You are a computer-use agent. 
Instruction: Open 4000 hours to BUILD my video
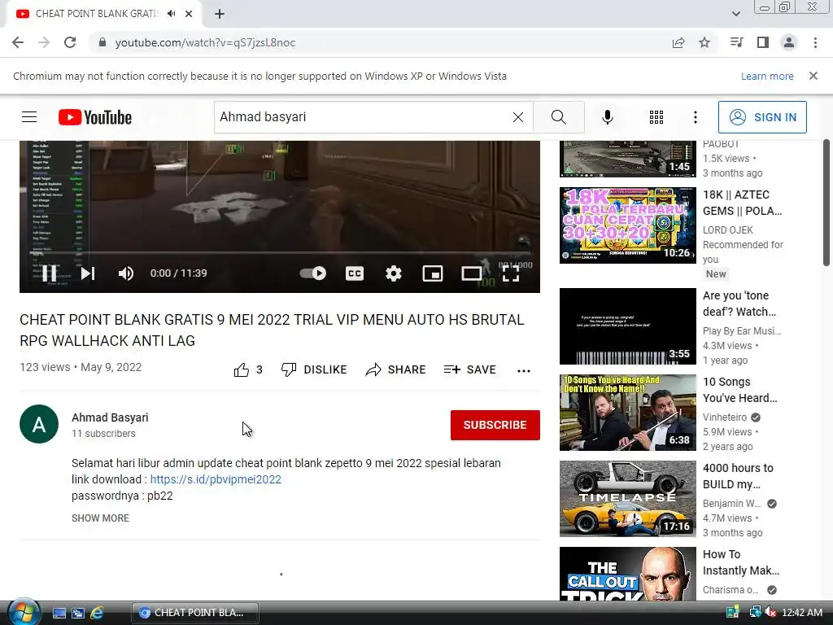click(627, 499)
